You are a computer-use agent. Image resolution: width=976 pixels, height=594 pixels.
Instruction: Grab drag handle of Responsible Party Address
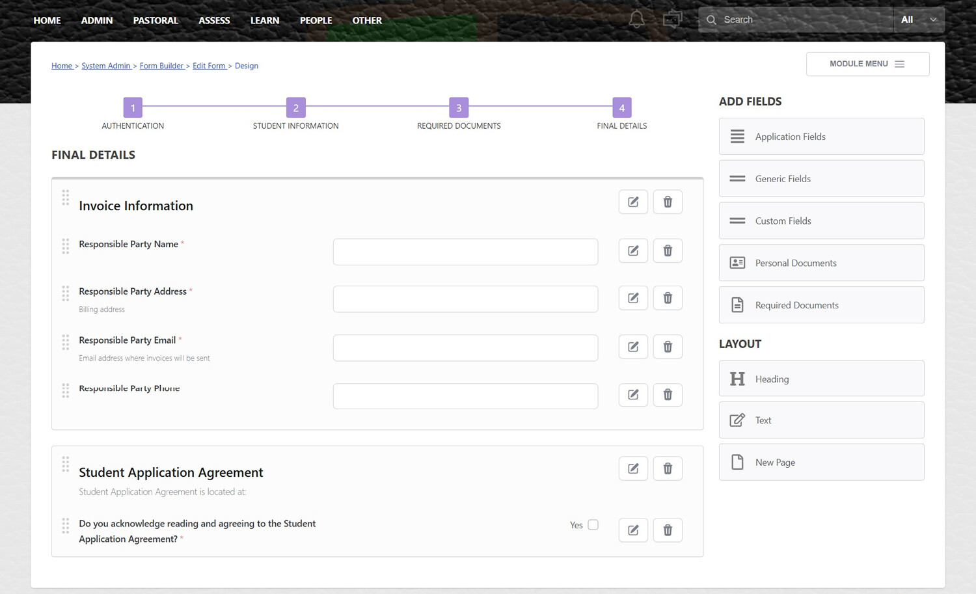tap(66, 293)
